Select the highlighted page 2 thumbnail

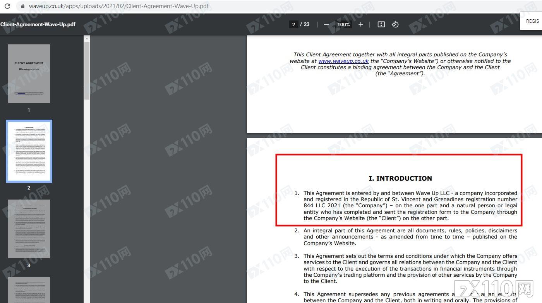point(29,151)
